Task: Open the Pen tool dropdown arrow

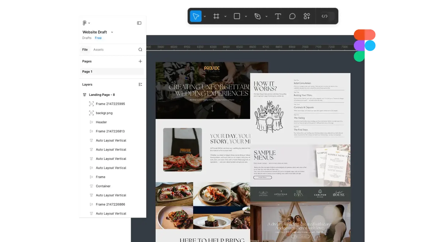Action: coord(266,16)
